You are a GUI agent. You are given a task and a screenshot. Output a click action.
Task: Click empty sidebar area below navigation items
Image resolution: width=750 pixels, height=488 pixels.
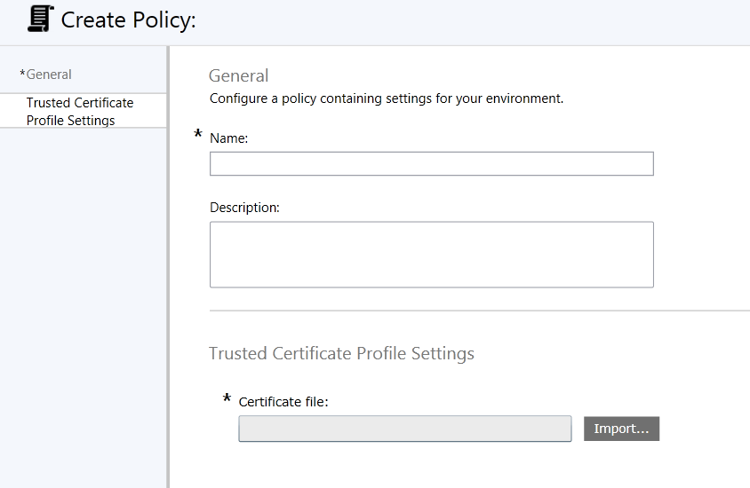tap(84, 305)
